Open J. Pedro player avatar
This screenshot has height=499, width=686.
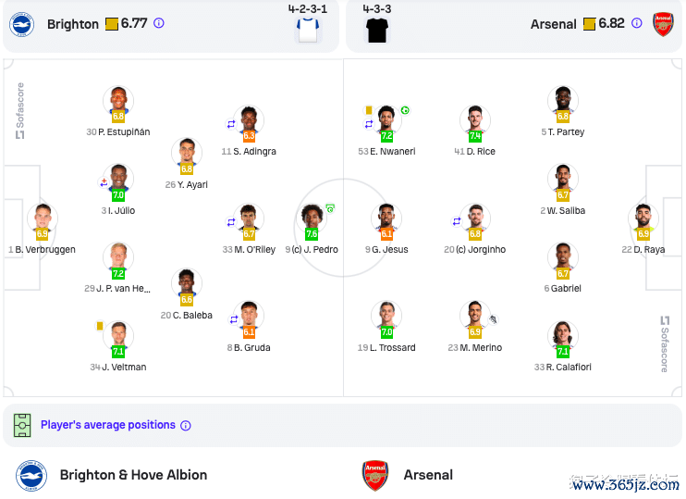pos(312,218)
